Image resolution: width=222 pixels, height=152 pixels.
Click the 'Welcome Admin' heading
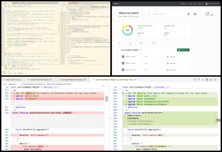[129, 13]
